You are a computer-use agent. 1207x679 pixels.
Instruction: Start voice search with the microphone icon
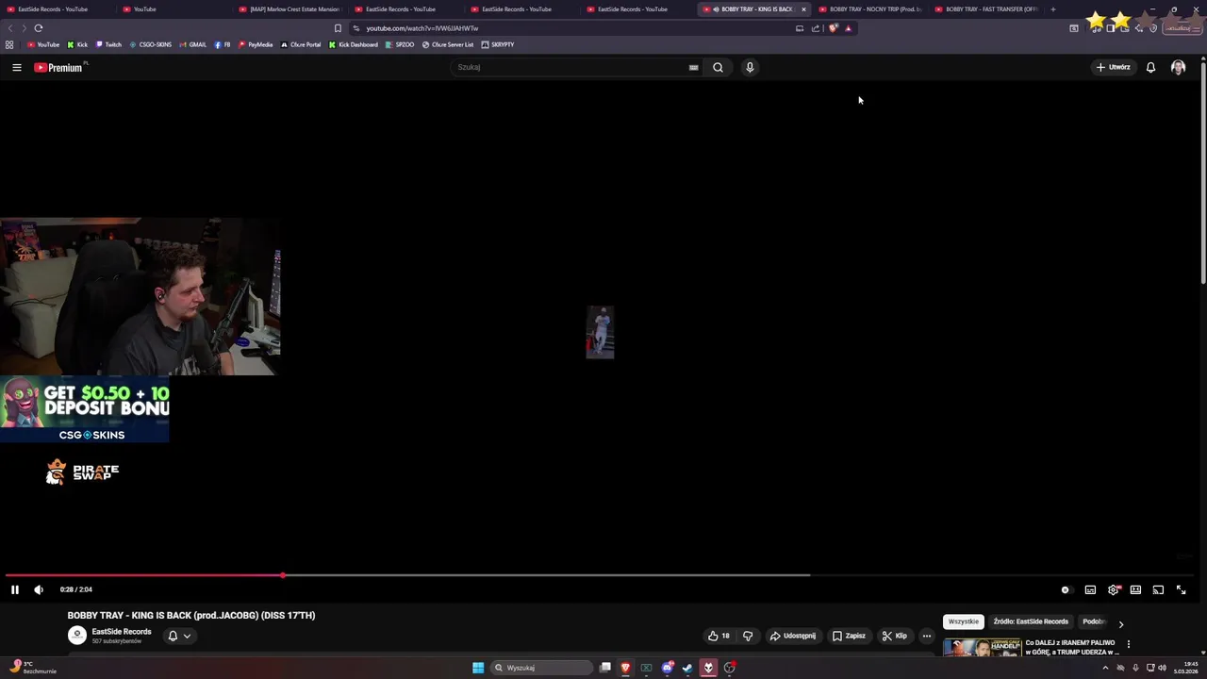[x=750, y=67]
